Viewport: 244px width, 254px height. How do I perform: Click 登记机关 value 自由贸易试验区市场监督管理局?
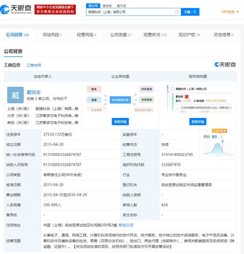coord(186,185)
